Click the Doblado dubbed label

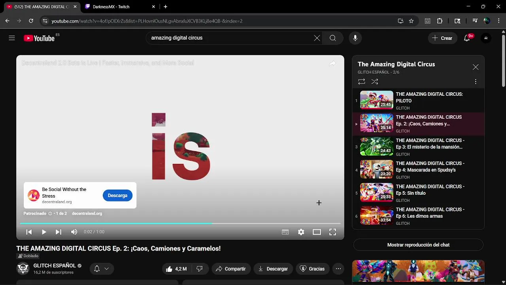pyautogui.click(x=28, y=256)
